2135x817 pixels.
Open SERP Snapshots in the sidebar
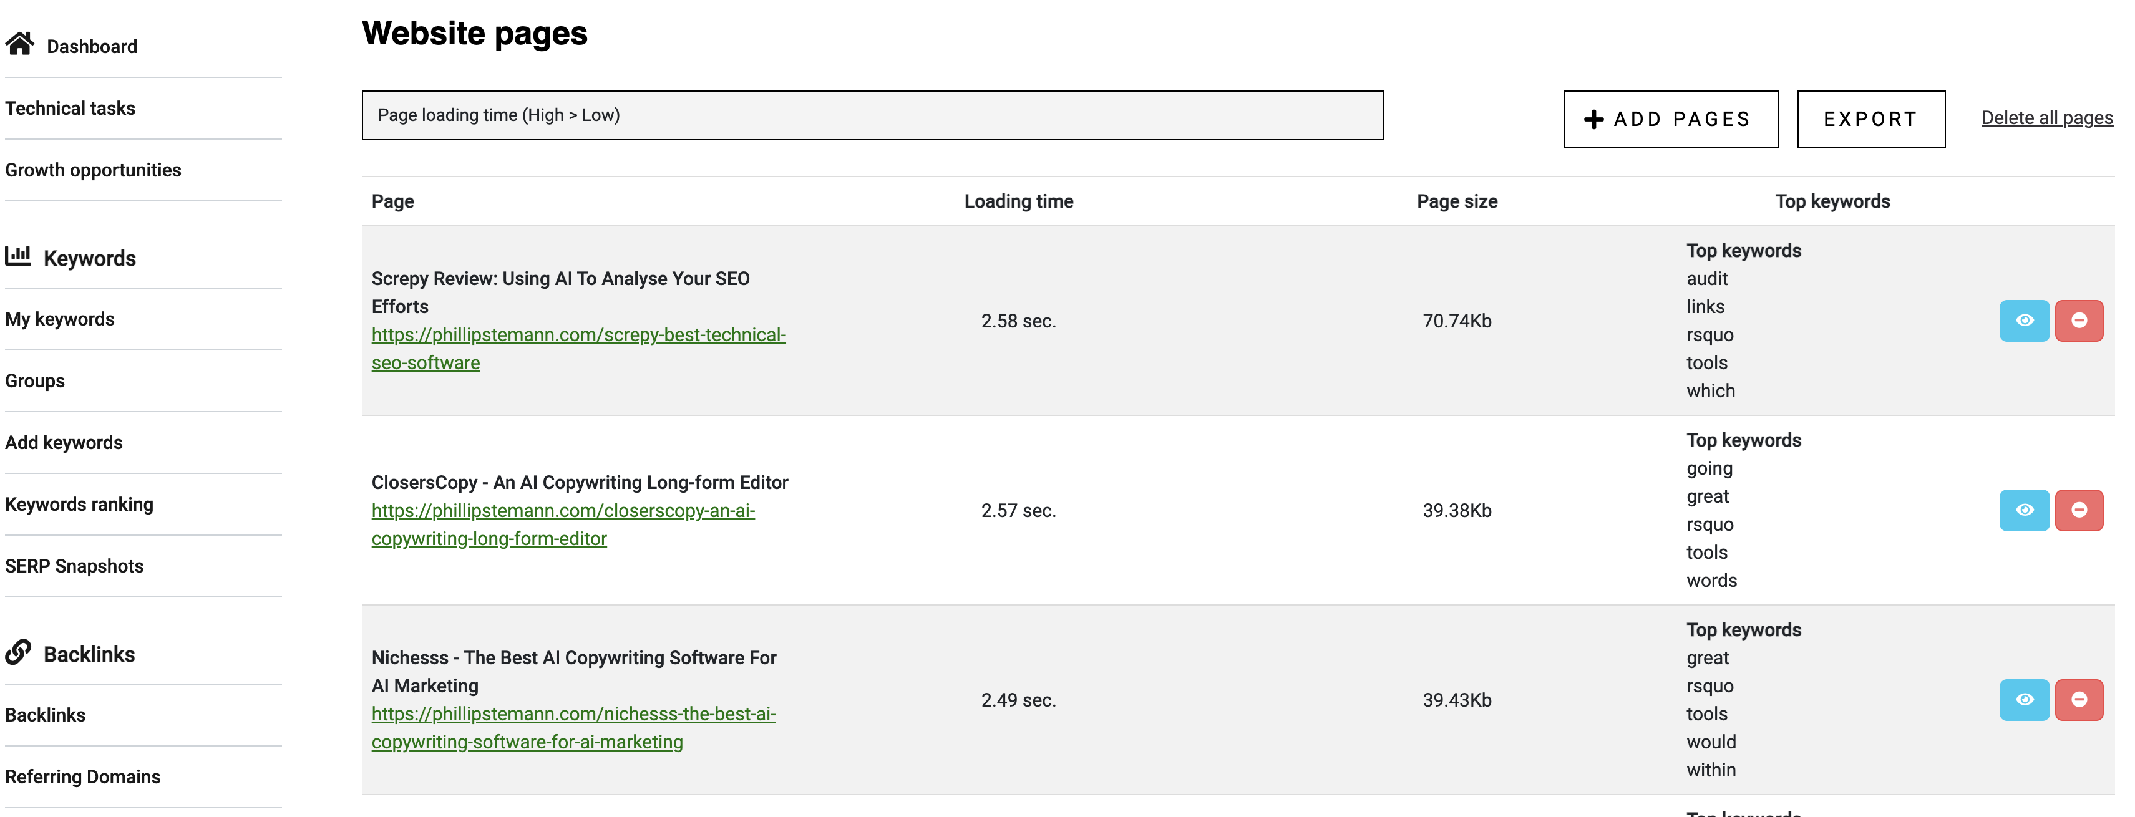(x=75, y=566)
